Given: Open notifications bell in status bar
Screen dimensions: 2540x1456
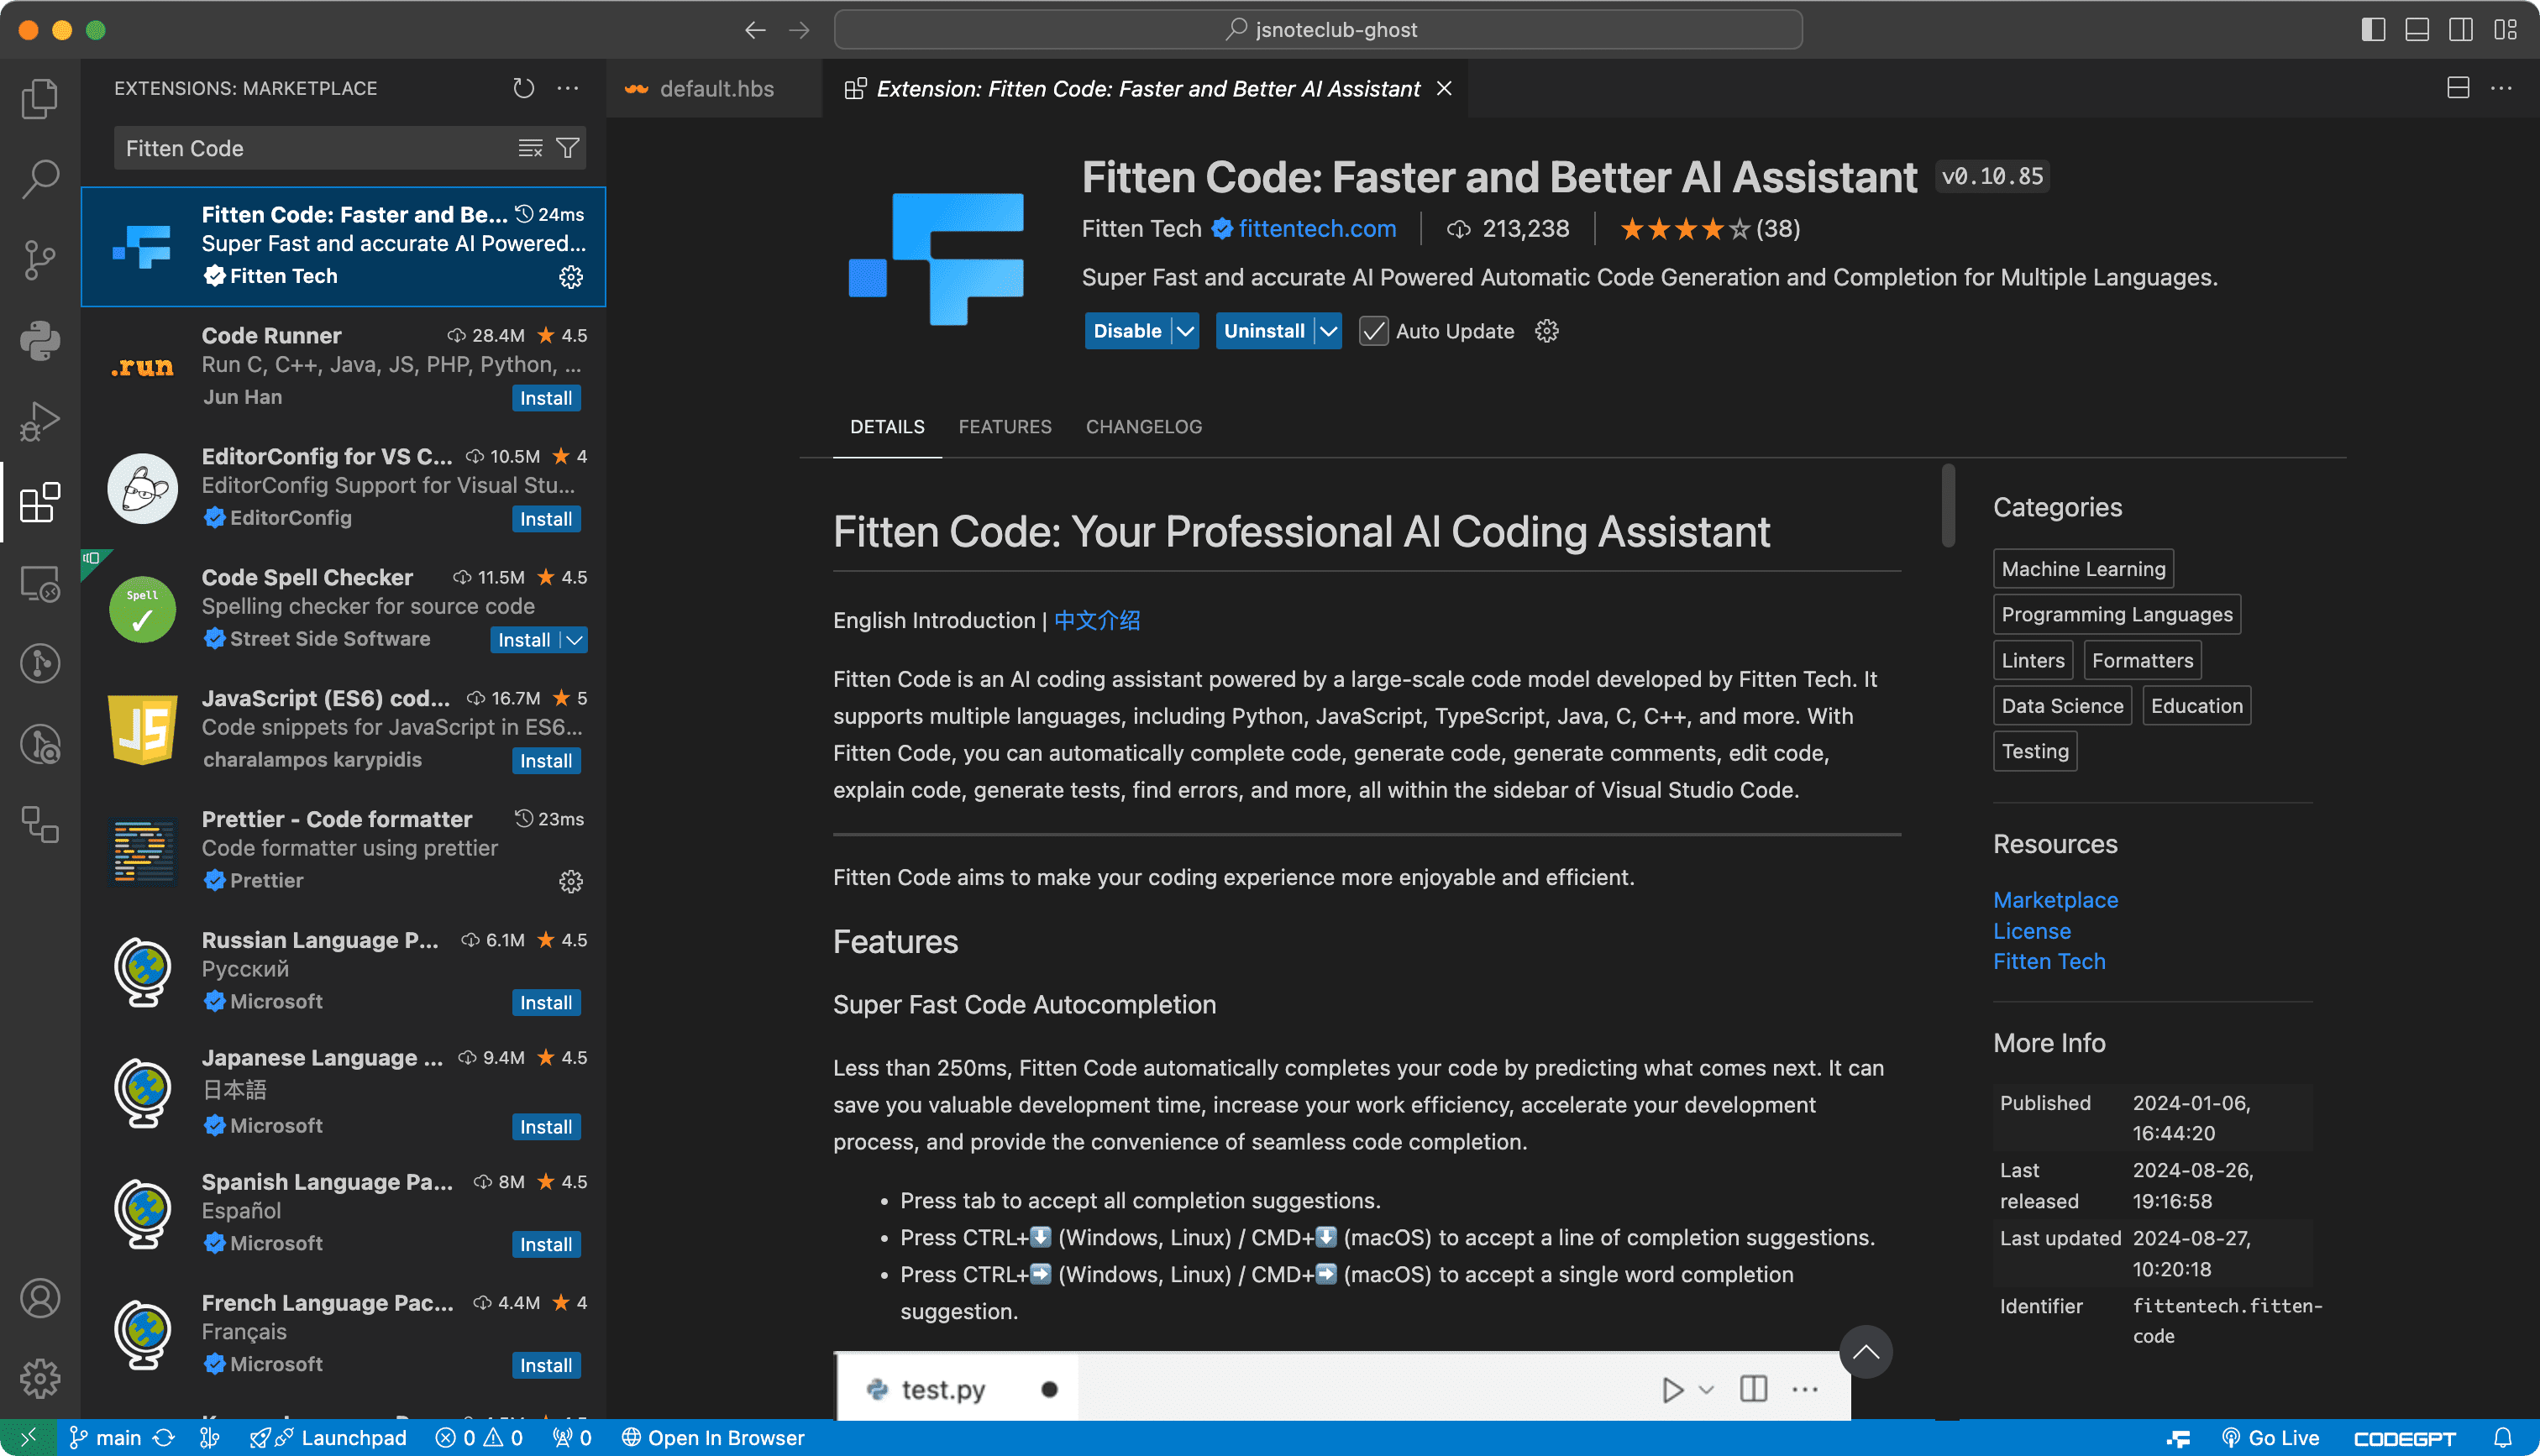Looking at the screenshot, I should [x=2503, y=1437].
